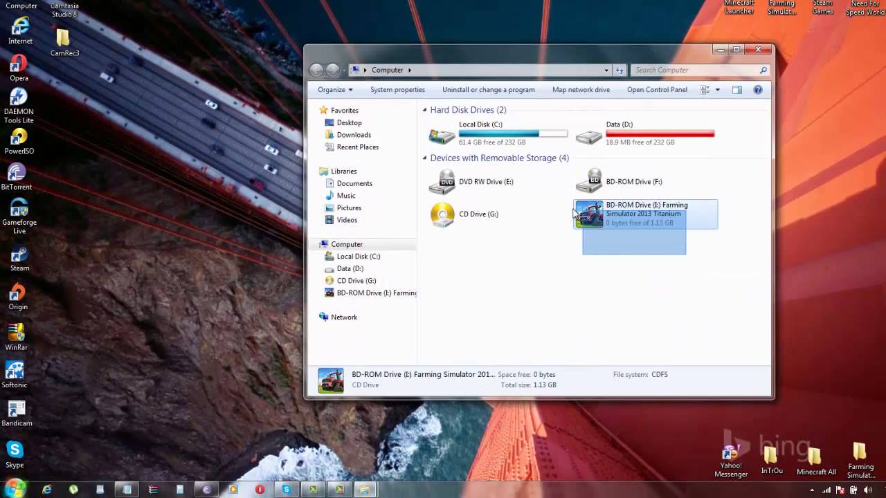Viewport: 886px width, 498px height.
Task: Toggle the preview pane button
Action: [737, 90]
